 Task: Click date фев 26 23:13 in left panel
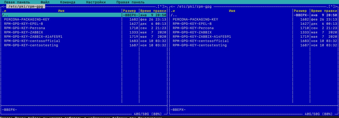[153, 19]
